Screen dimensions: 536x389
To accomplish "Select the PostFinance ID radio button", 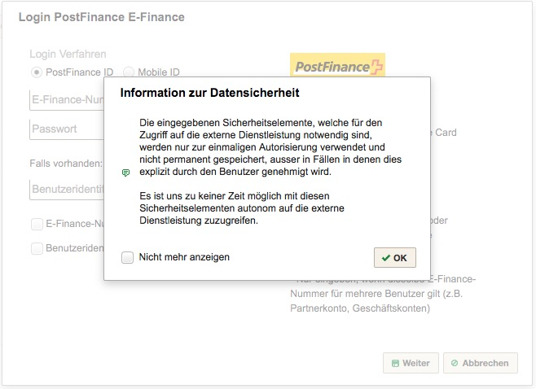I will pyautogui.click(x=37, y=72).
